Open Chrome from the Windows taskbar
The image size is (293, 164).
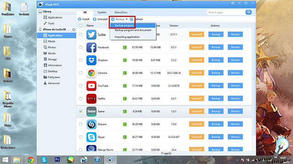coord(31,160)
